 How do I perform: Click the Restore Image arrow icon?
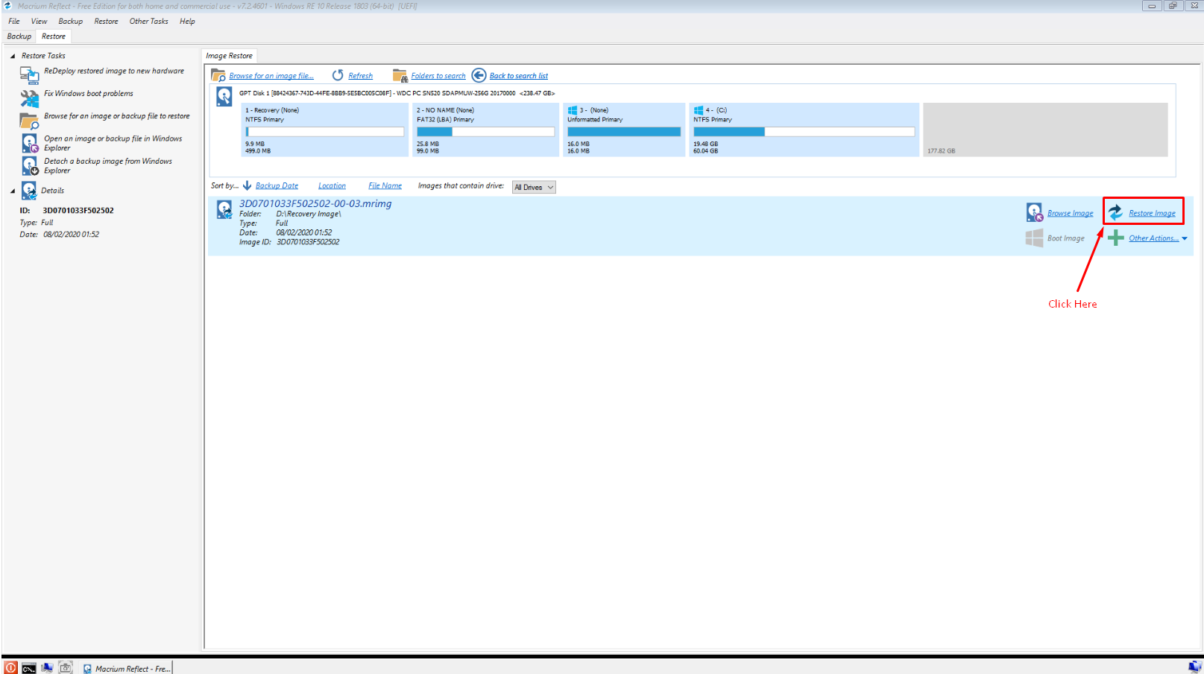1115,212
